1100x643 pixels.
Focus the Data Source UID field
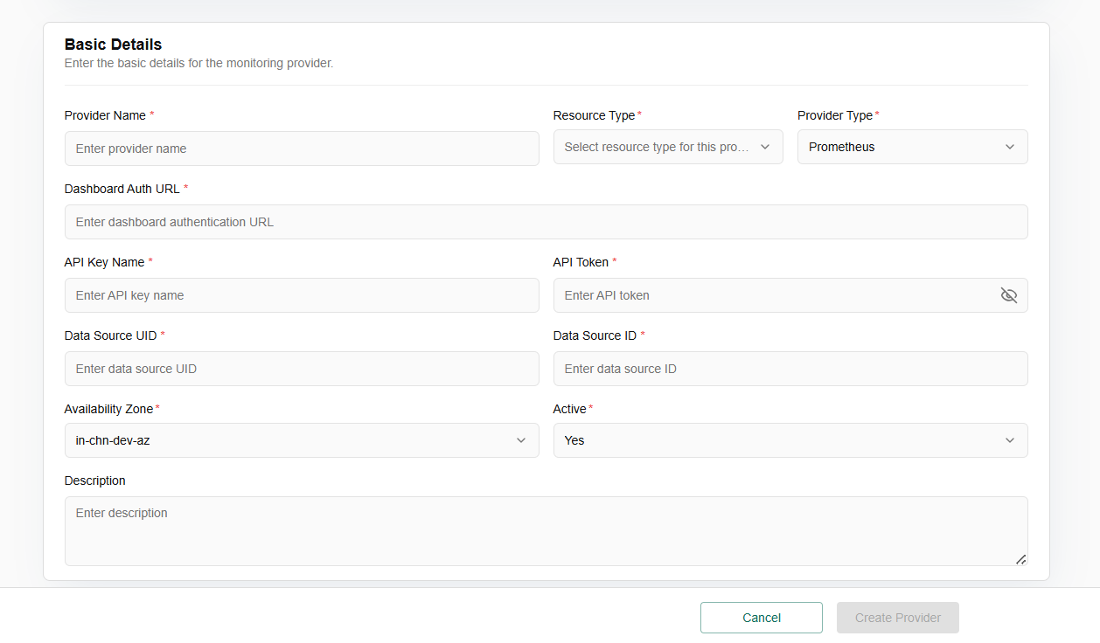[302, 369]
